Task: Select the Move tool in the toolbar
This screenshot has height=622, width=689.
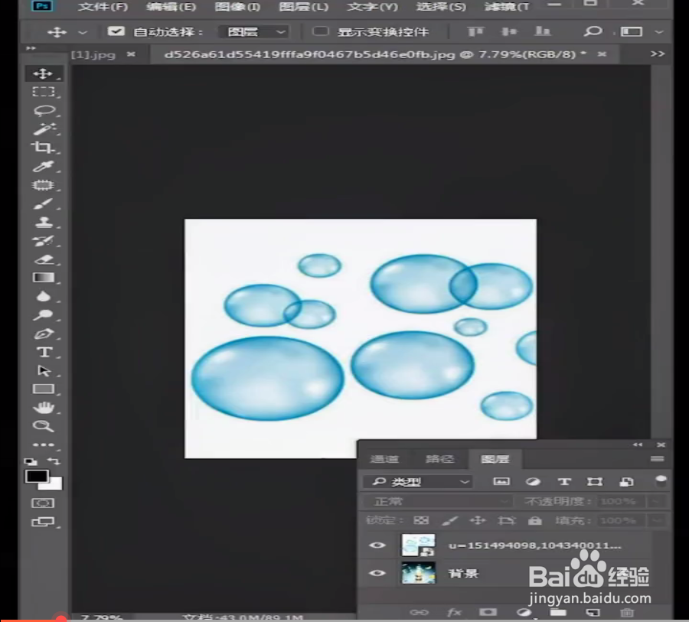Action: click(43, 73)
